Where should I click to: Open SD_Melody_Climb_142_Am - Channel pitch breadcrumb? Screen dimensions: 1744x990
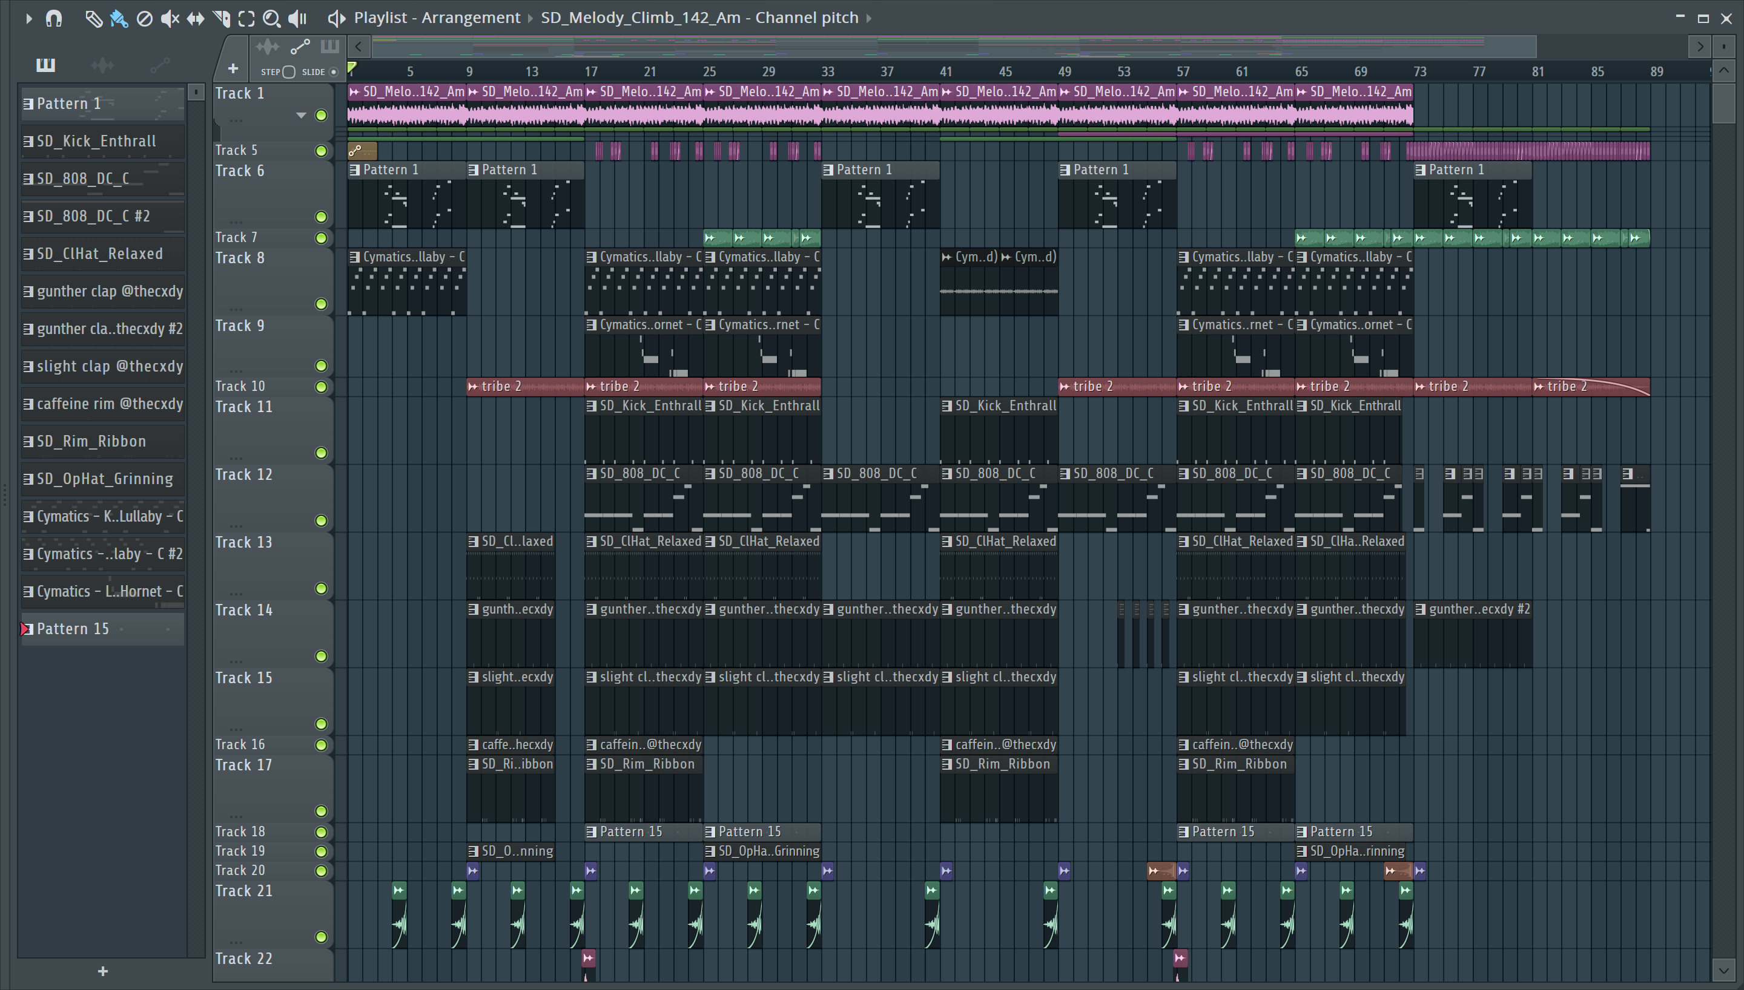pos(699,18)
